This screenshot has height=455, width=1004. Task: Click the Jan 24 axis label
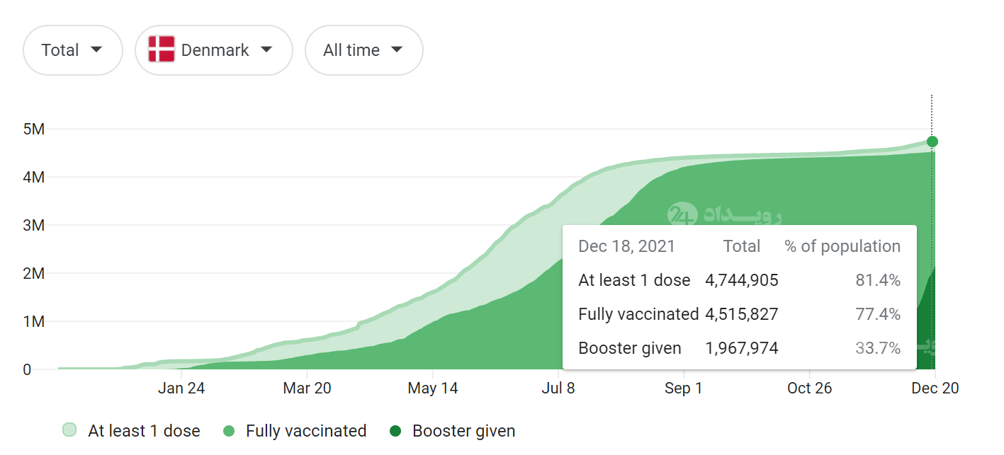click(x=181, y=388)
